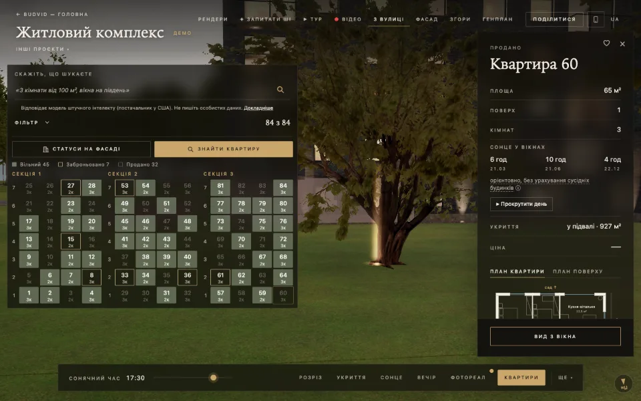
Task: Toggle the Заброньовано 7 status filter
Action: tap(84, 164)
